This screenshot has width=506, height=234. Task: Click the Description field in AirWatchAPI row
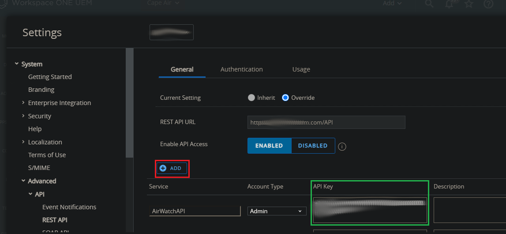tap(470, 210)
